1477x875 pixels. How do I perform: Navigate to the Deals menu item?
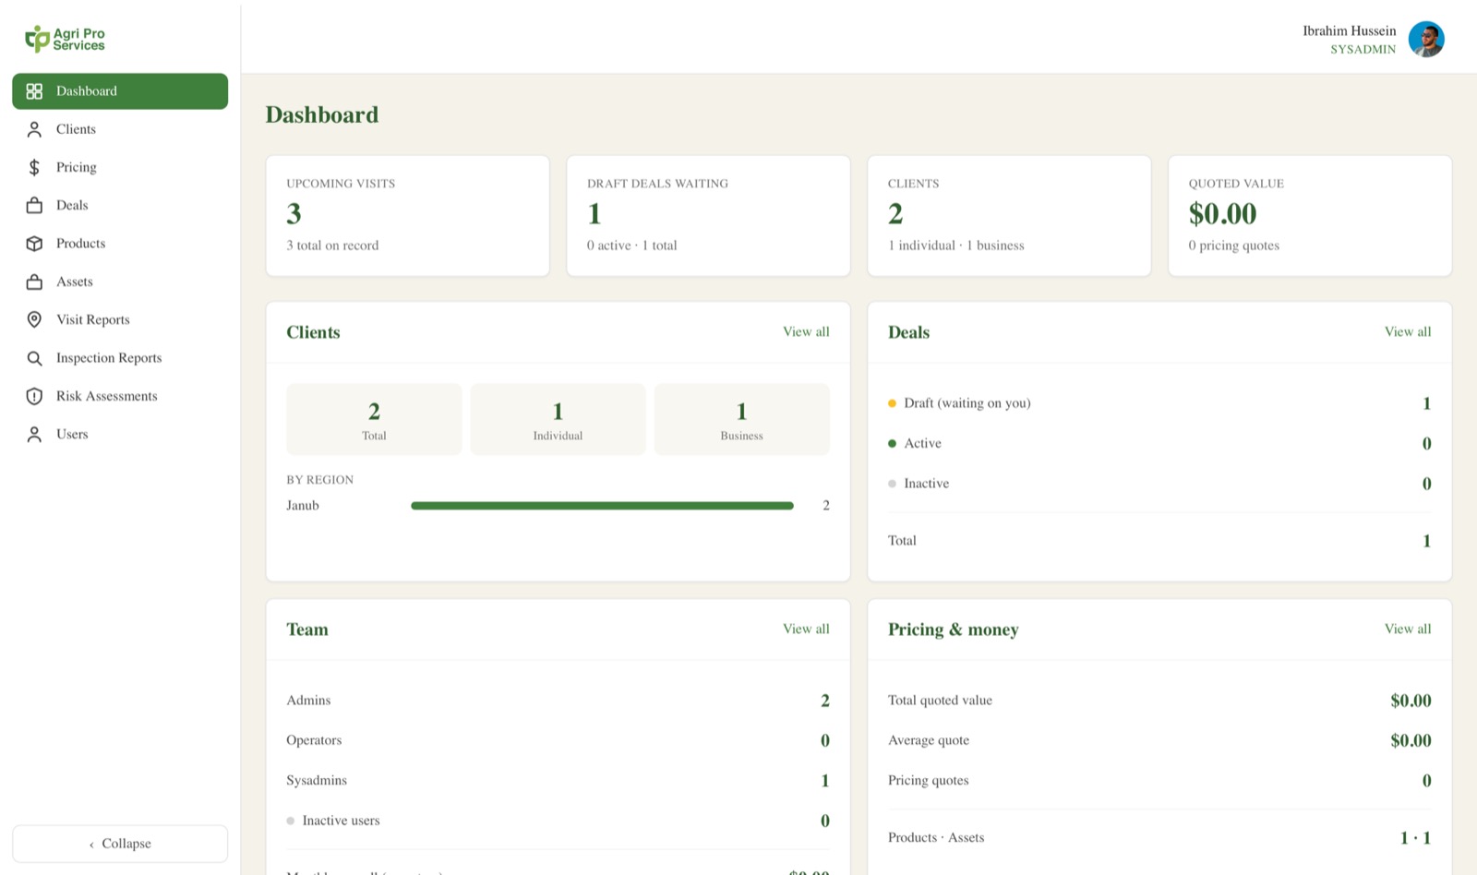pos(120,205)
